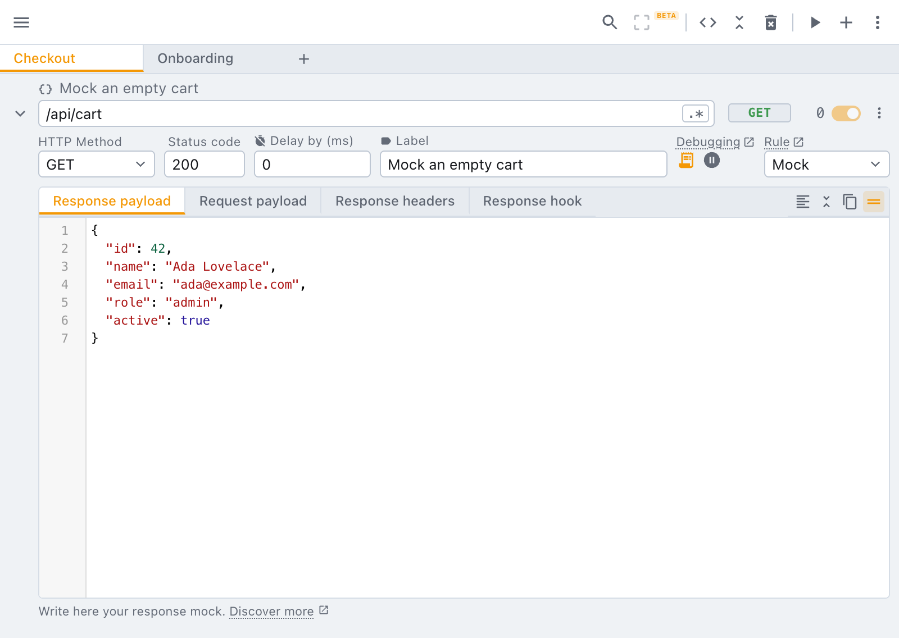Click the 42 id value on line 2
The width and height of the screenshot is (899, 638).
tap(158, 248)
